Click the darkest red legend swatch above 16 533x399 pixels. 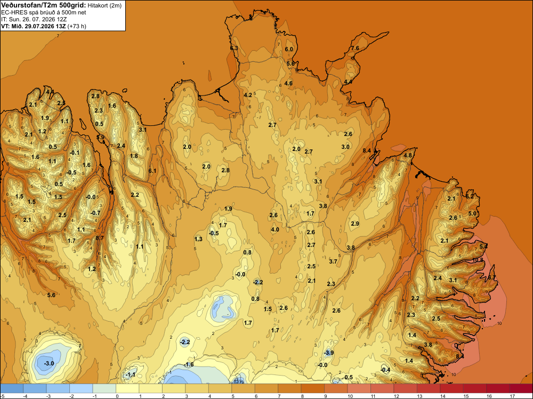(521, 388)
